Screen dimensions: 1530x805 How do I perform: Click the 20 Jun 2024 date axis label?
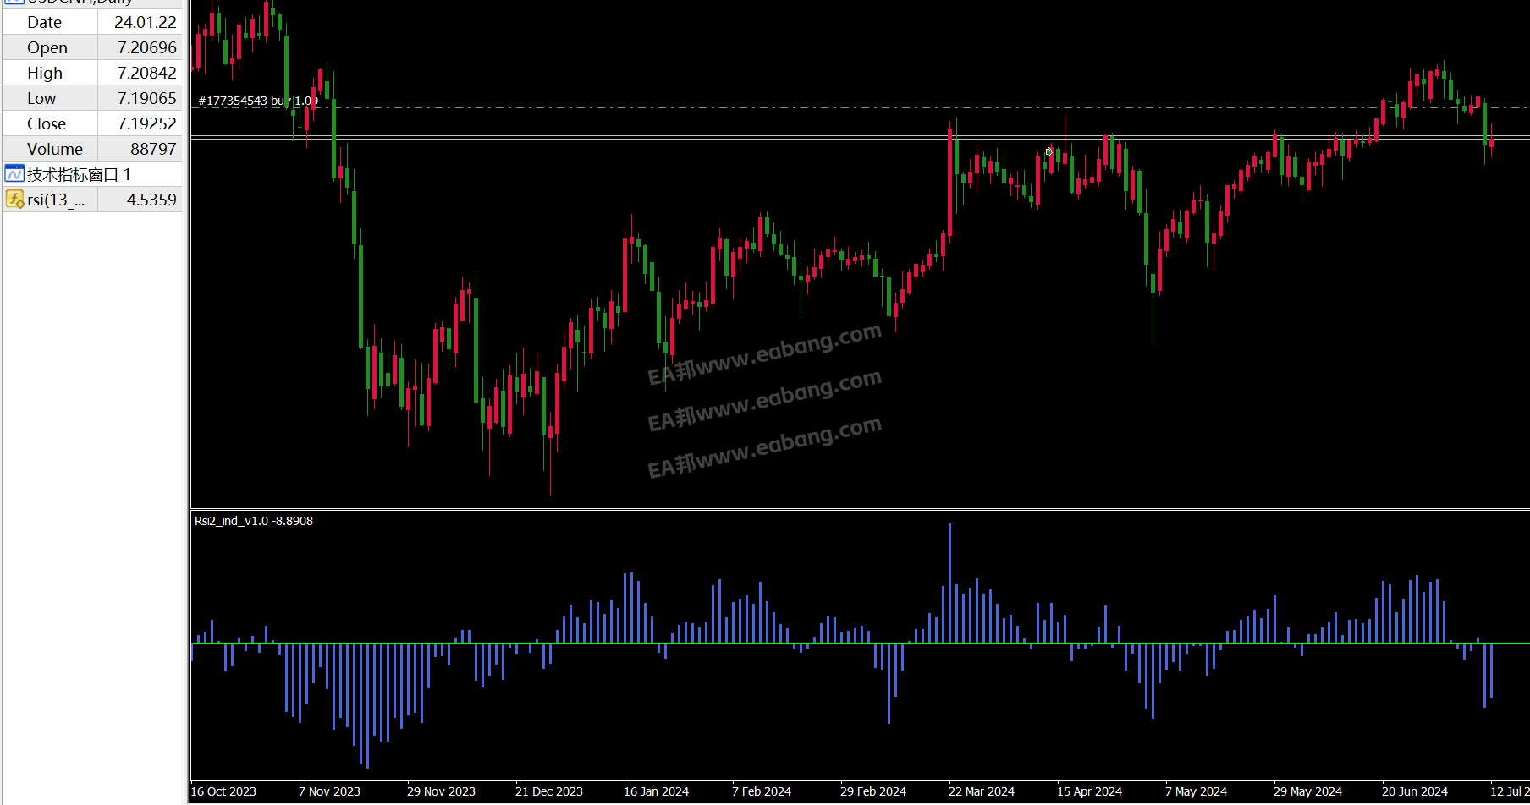point(1415,791)
